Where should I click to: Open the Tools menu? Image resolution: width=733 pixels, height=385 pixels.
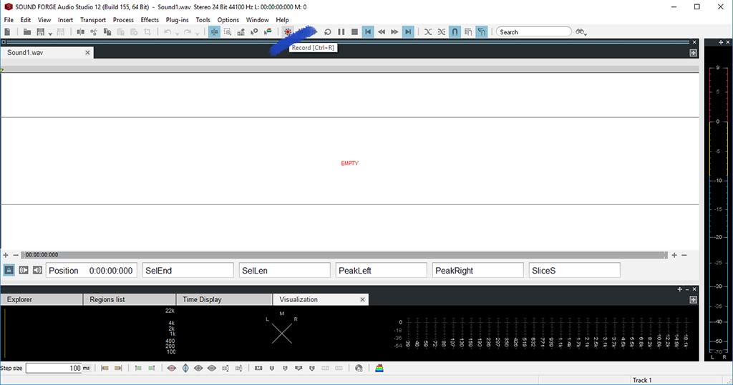(x=203, y=19)
